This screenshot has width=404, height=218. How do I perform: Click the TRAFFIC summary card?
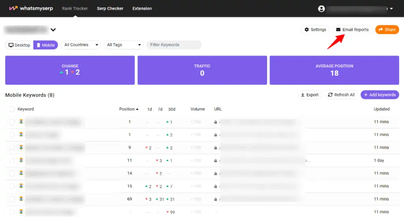(x=202, y=70)
